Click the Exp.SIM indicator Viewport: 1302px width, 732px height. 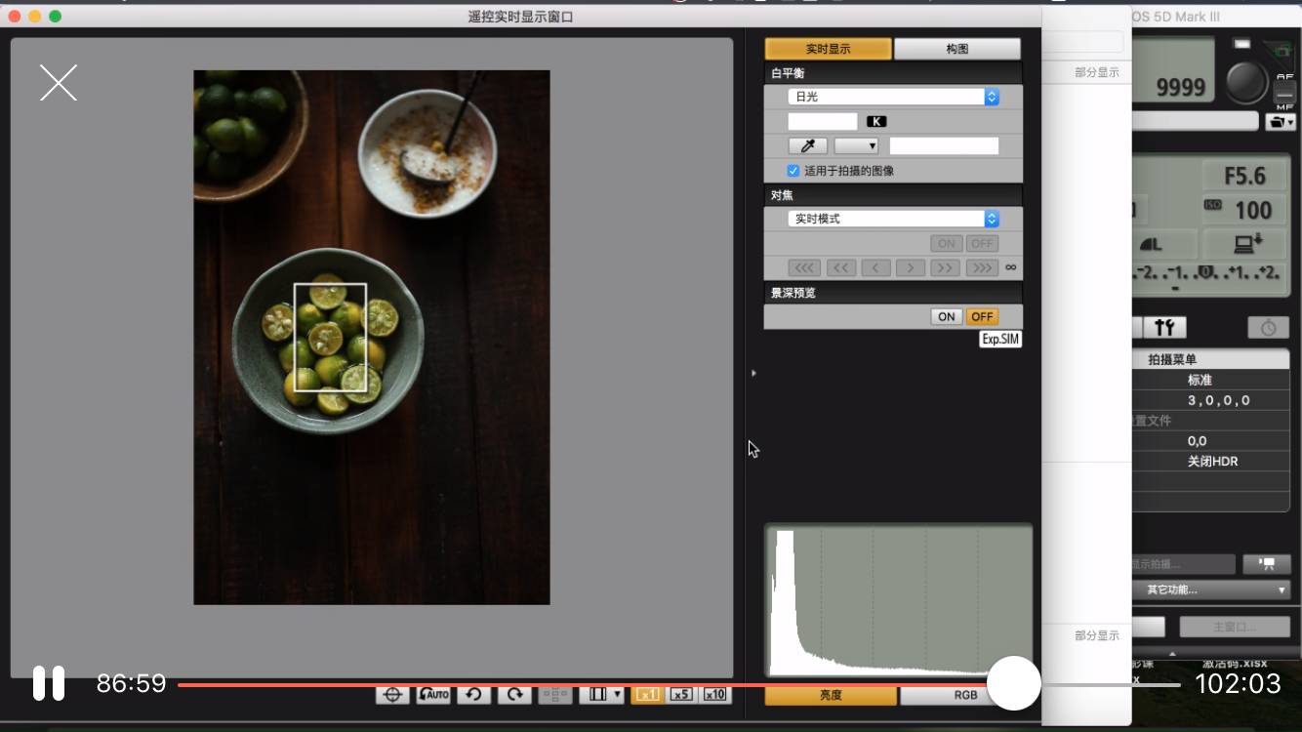[x=1000, y=340]
